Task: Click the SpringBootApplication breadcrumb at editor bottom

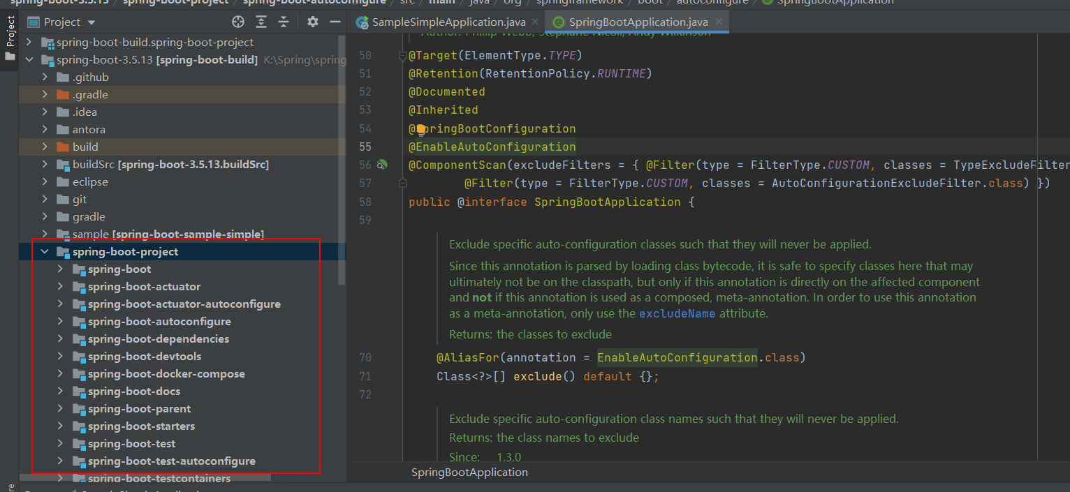Action: pyautogui.click(x=469, y=472)
